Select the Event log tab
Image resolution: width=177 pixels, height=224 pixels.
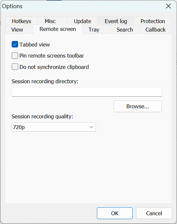tap(116, 21)
